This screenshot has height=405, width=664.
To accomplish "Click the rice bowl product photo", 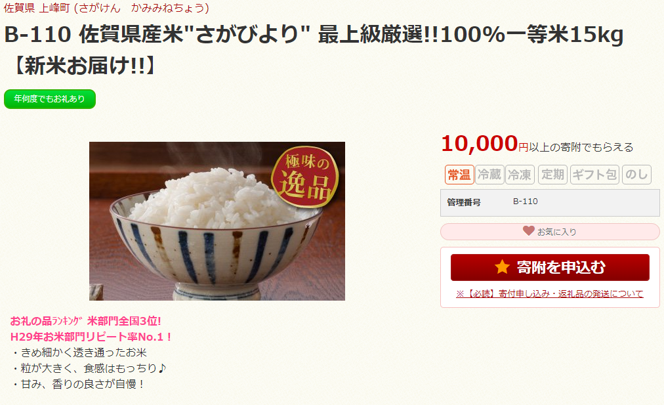I will tap(217, 221).
